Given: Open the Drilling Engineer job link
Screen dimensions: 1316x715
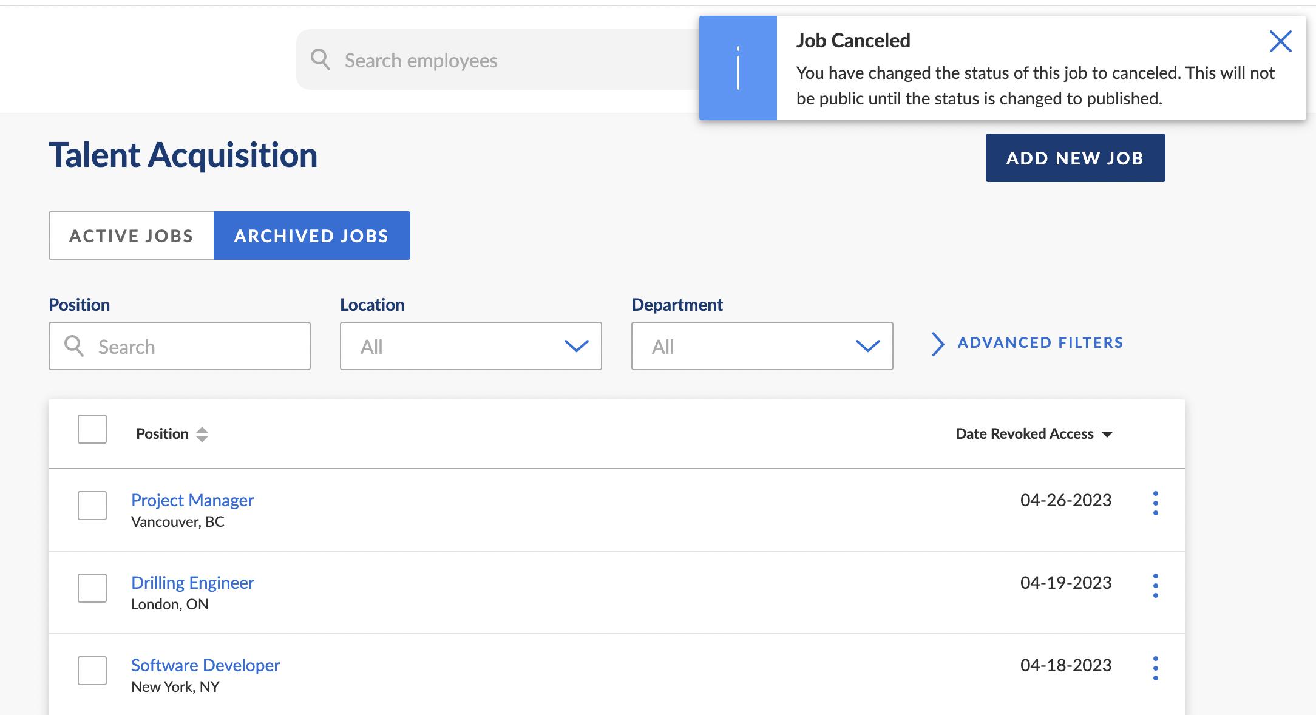Looking at the screenshot, I should [192, 583].
